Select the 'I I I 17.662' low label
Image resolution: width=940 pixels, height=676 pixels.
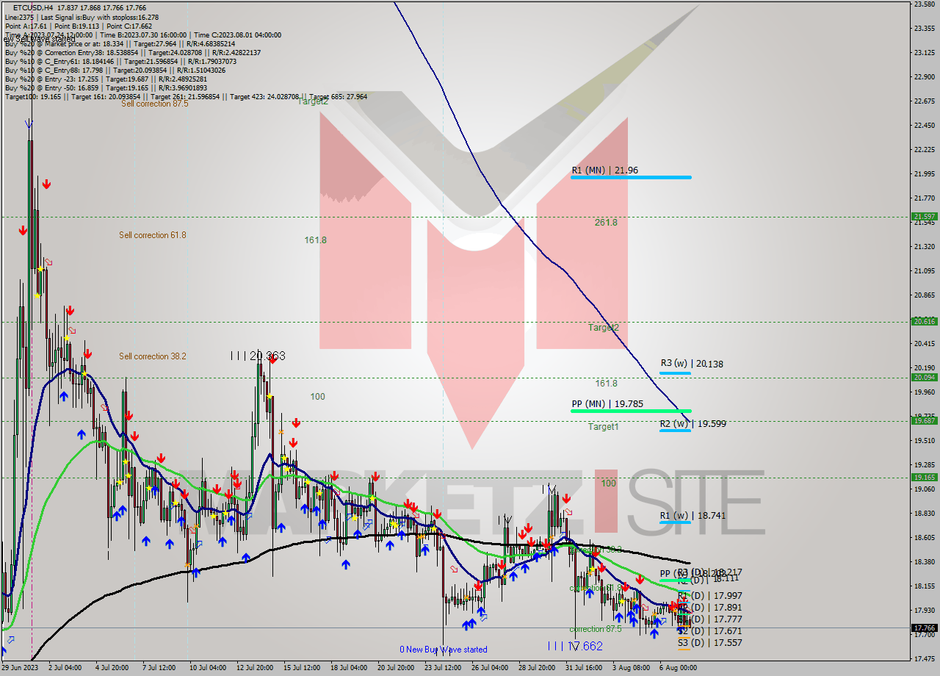(575, 646)
